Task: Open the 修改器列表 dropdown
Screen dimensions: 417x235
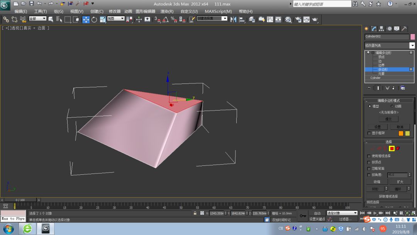Action: click(x=412, y=46)
